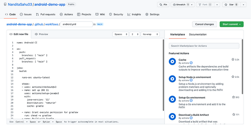
Task: Select the Documentation tab
Action: coord(198,34)
